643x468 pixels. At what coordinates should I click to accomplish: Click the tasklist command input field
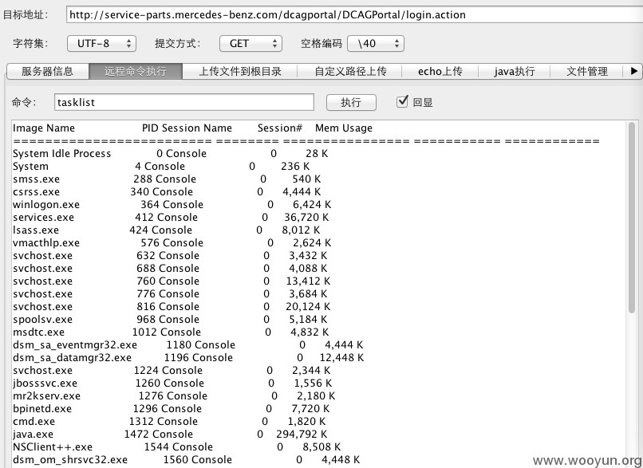pyautogui.click(x=184, y=102)
